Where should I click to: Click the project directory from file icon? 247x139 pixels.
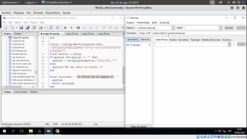point(34,28)
